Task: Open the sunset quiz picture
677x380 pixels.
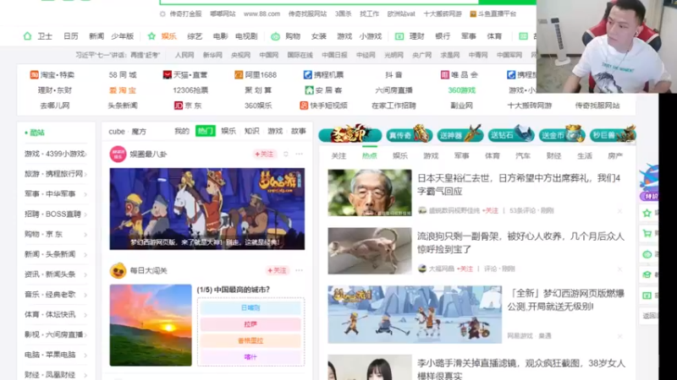Action: pyautogui.click(x=151, y=325)
